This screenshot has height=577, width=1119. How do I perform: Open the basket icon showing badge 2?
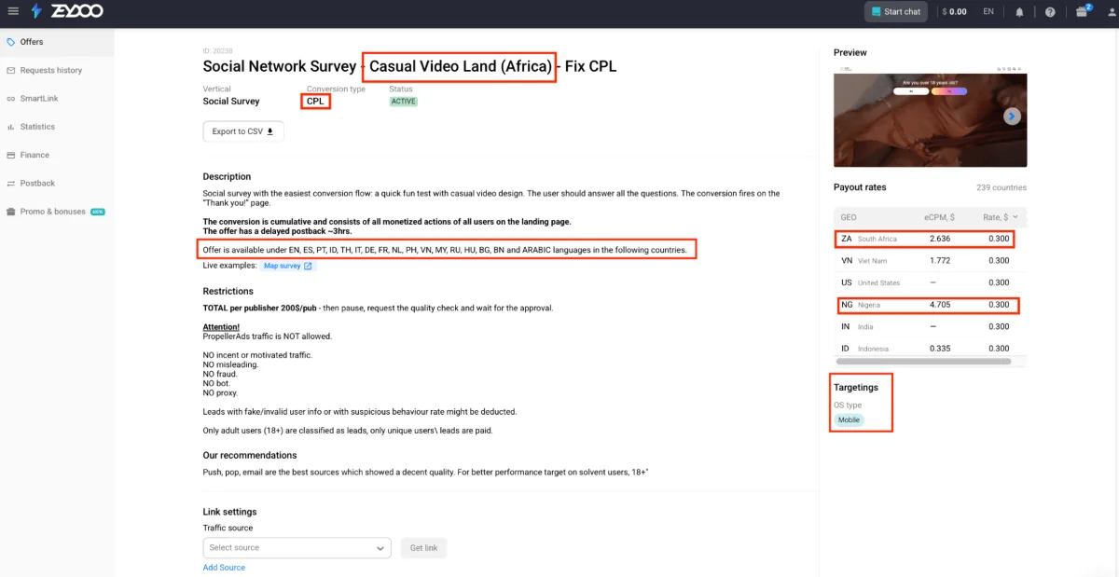tap(1079, 12)
